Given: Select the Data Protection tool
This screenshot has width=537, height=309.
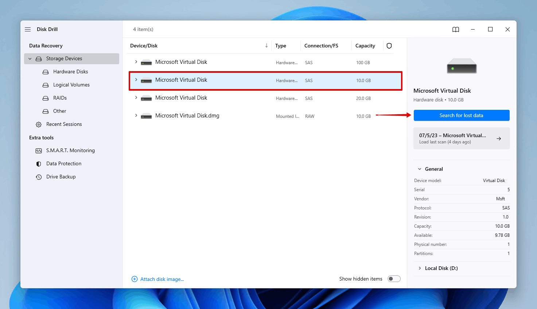Looking at the screenshot, I should (39, 163).
